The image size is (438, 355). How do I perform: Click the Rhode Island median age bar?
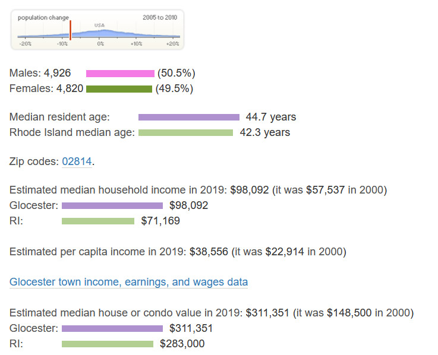185,132
